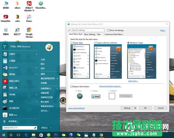Open the shutdown options arrow beside 关机
Screen dimensions: 174x138
coord(51,128)
